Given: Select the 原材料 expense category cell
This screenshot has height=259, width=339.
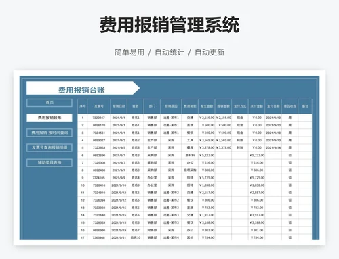Looking at the screenshot, I should [x=190, y=155].
